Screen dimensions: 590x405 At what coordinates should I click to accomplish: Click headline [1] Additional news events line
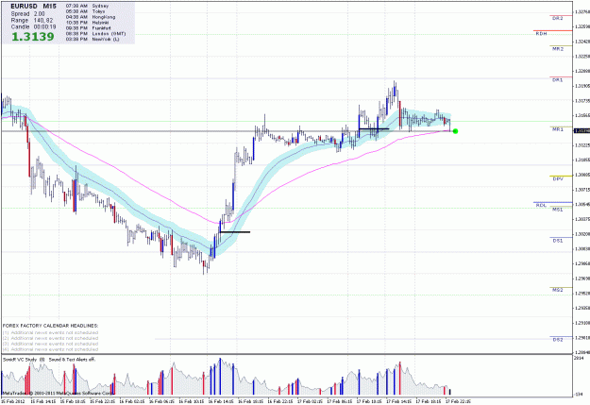pyautogui.click(x=50, y=332)
